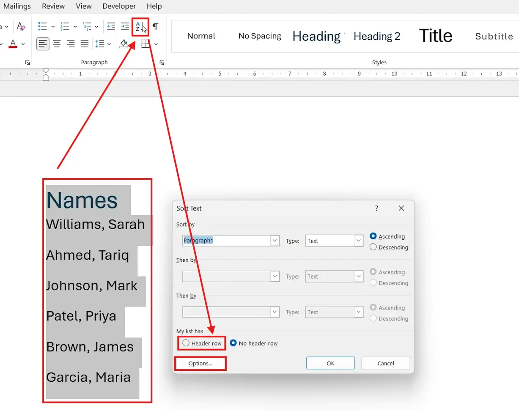Decrease paragraph indent
The image size is (519, 411).
(111, 26)
